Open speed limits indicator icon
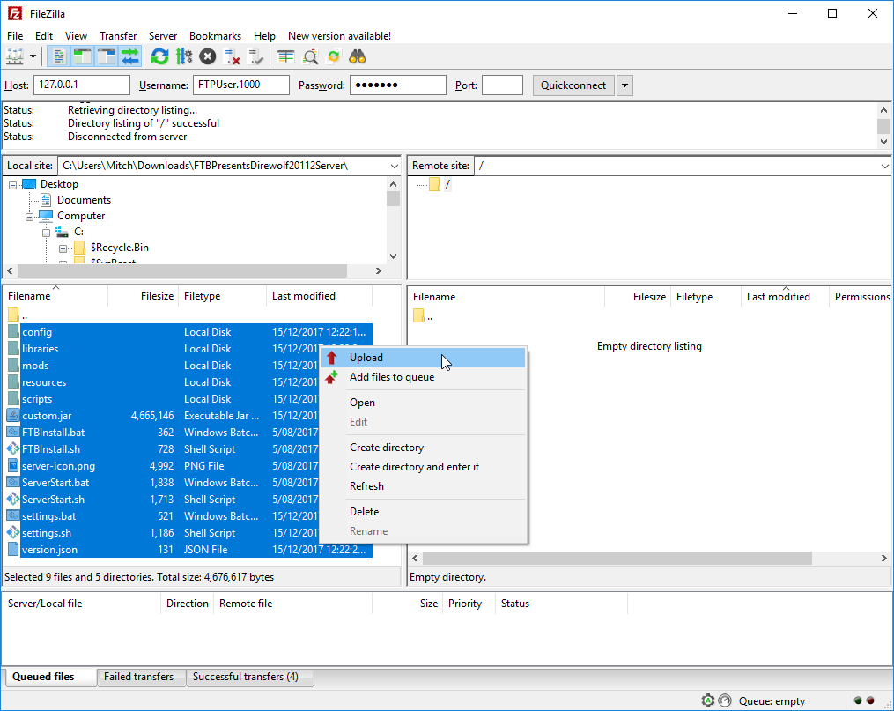Image resolution: width=894 pixels, height=711 pixels. pos(725,700)
